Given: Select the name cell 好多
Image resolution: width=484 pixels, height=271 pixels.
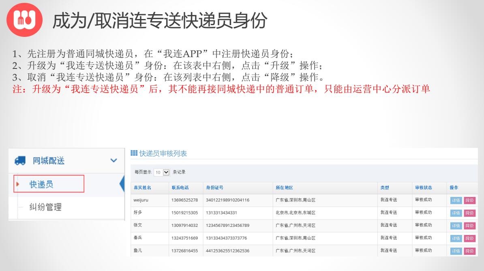Looking at the screenshot, I should (x=138, y=212).
